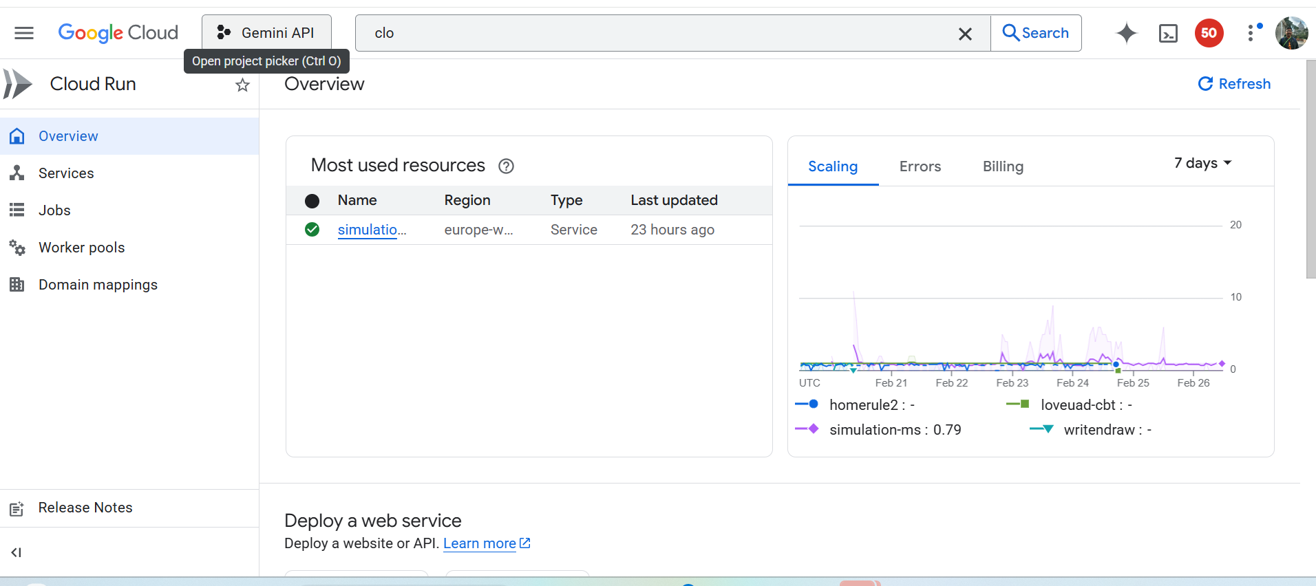Toggle loveuad-cbt legend series
Screen dimensions: 1316x586
tap(1069, 405)
